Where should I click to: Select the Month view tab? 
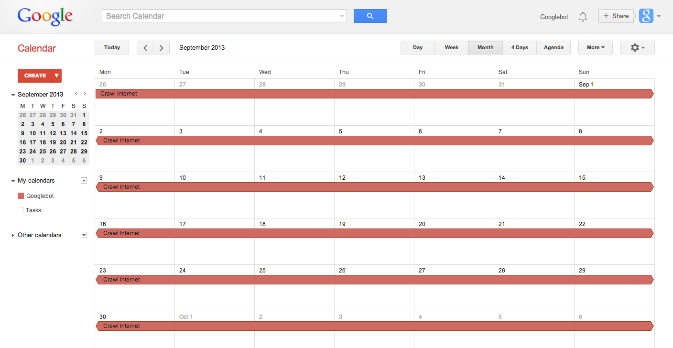pyautogui.click(x=485, y=47)
